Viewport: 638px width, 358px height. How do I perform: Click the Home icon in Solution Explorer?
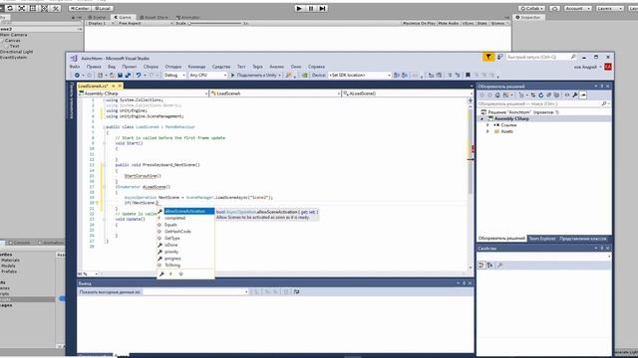497,95
